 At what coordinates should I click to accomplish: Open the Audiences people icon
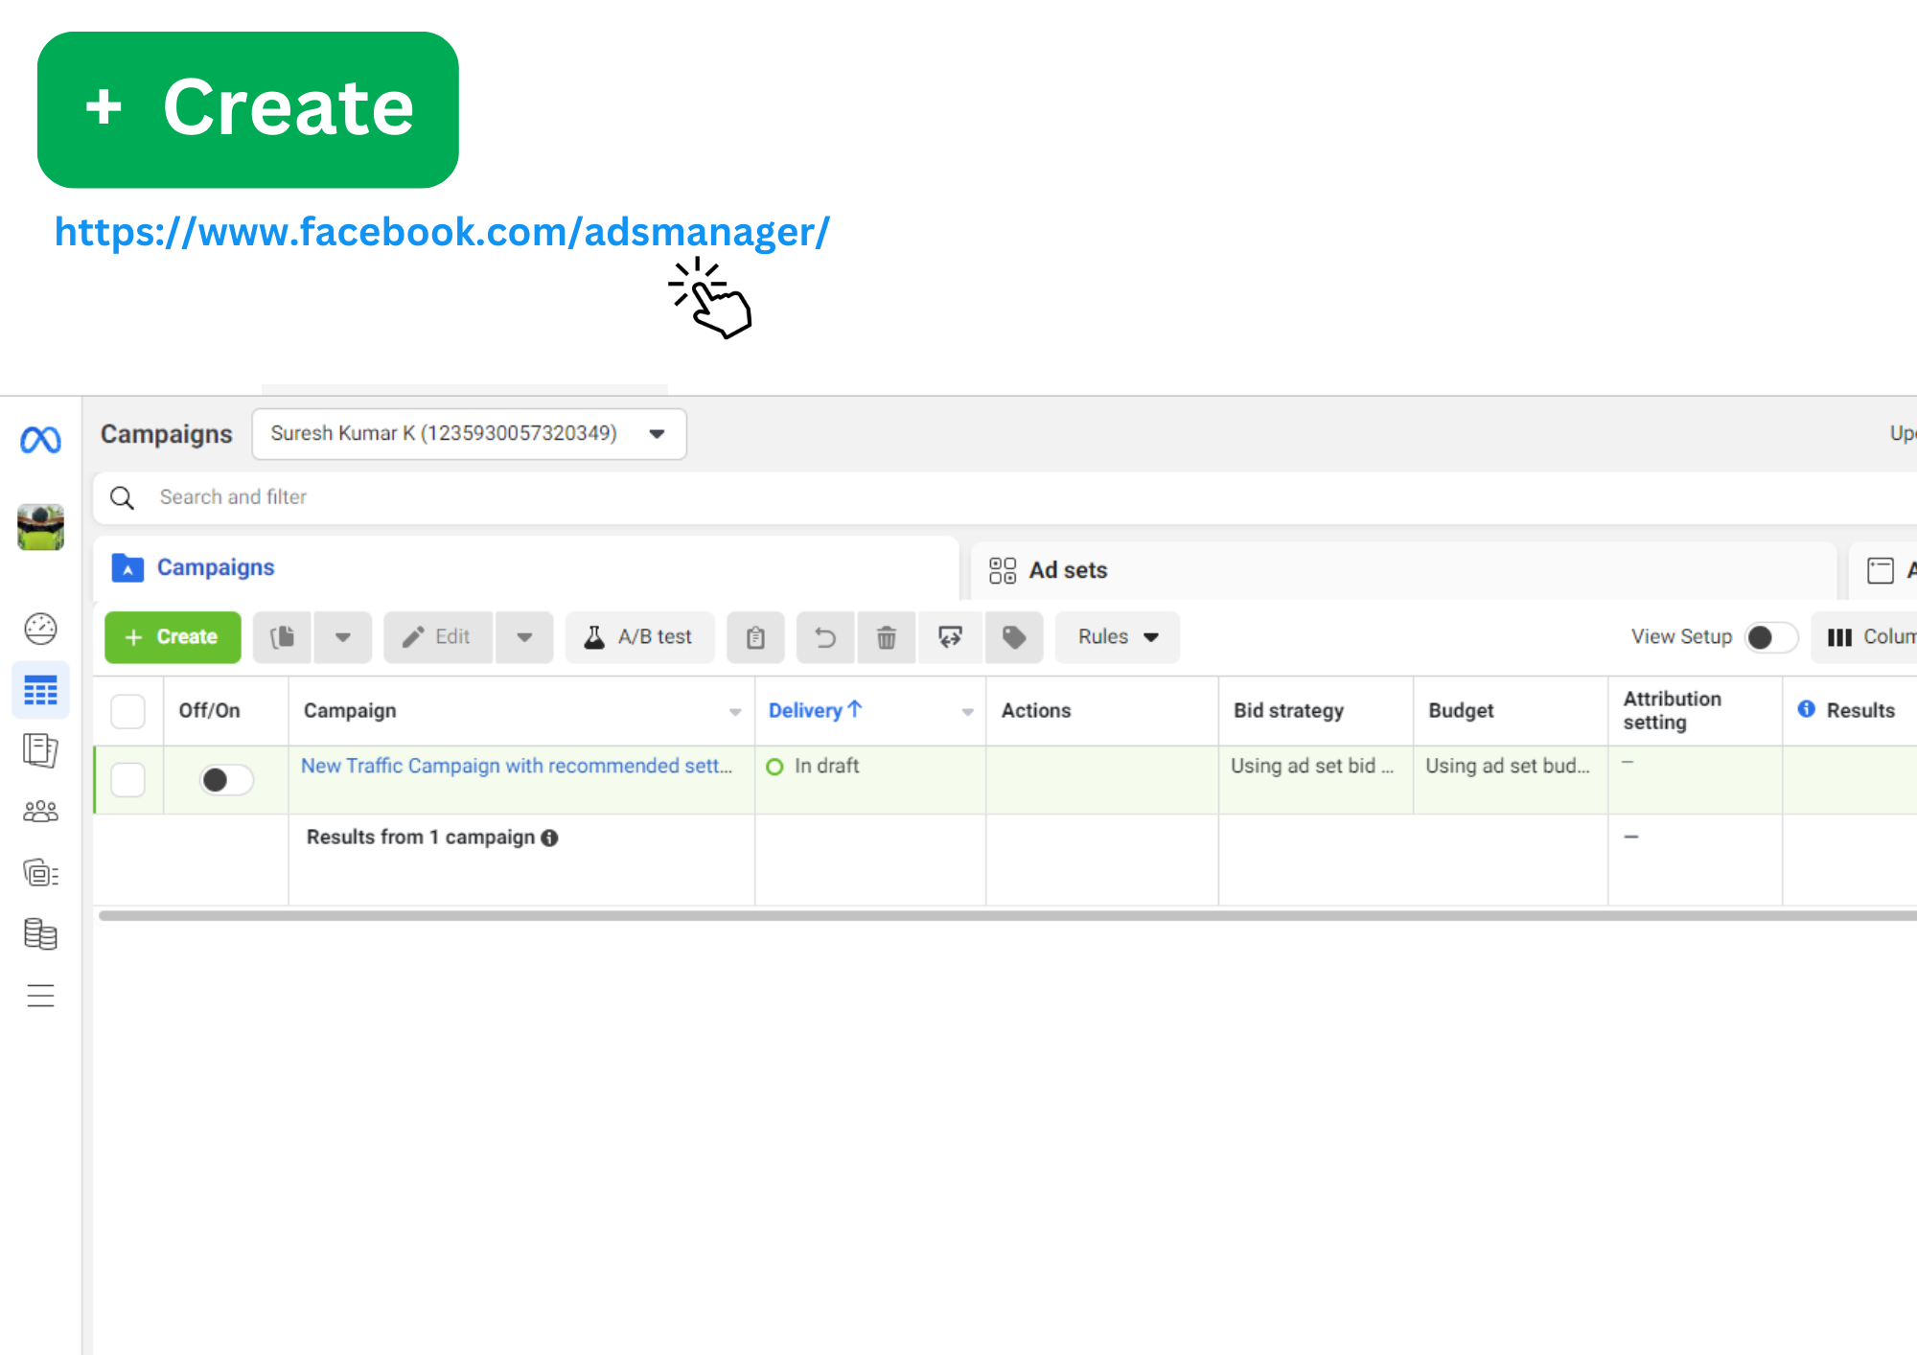tap(40, 812)
